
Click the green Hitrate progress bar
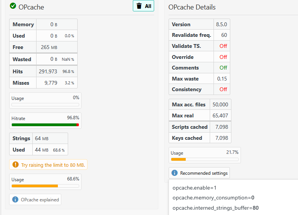(45, 125)
